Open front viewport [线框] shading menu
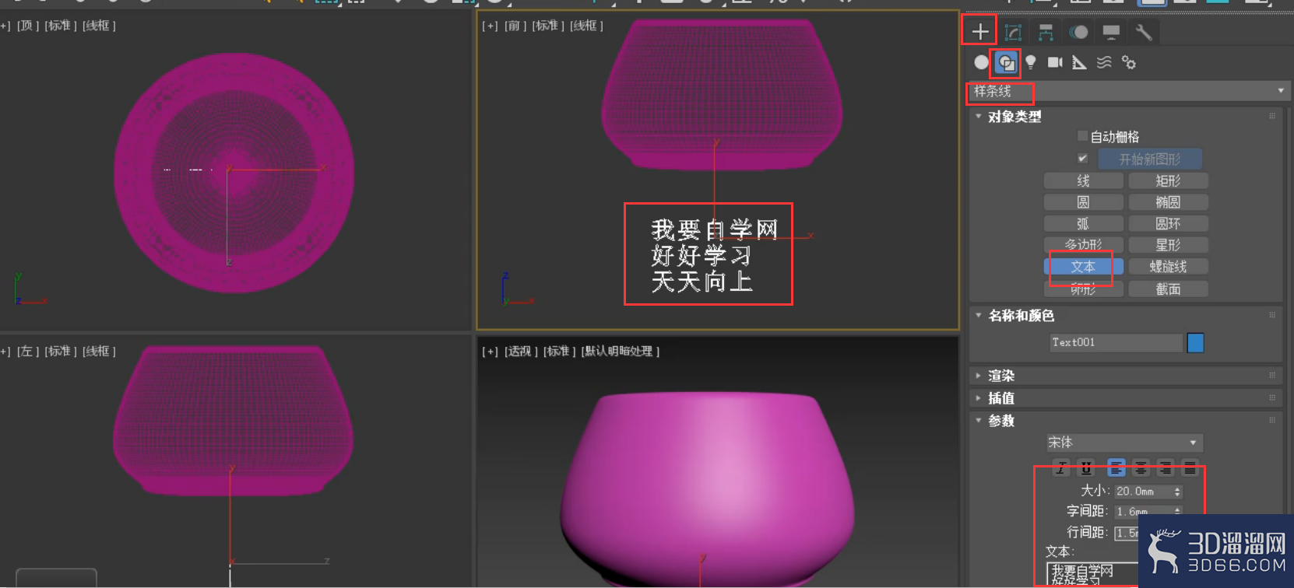Screen dimensions: 1294x588 (x=586, y=26)
